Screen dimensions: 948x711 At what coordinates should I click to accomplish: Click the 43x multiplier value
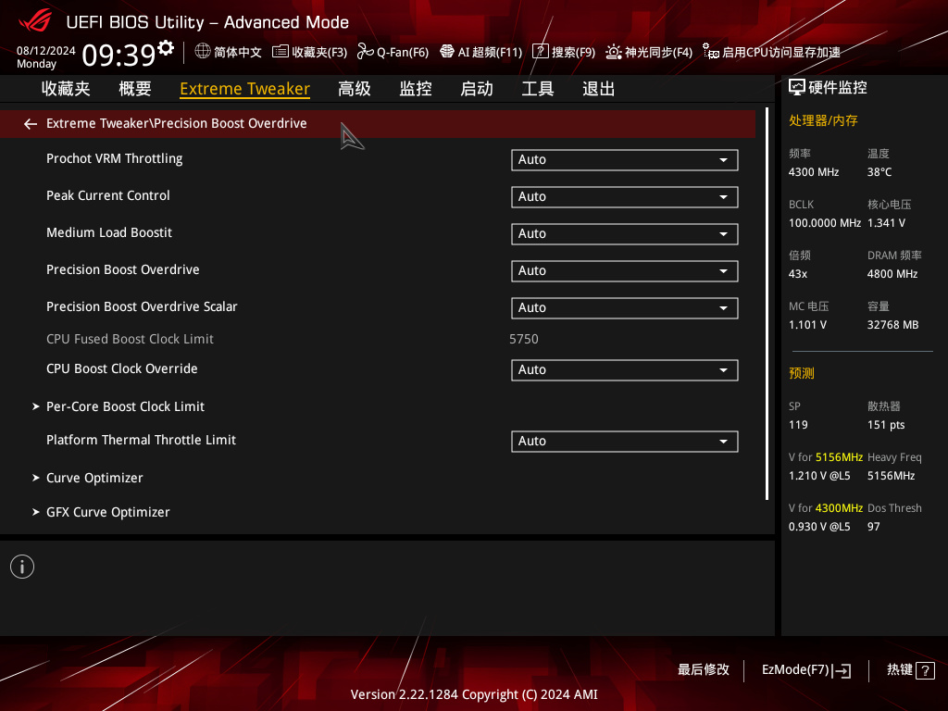pyautogui.click(x=797, y=274)
